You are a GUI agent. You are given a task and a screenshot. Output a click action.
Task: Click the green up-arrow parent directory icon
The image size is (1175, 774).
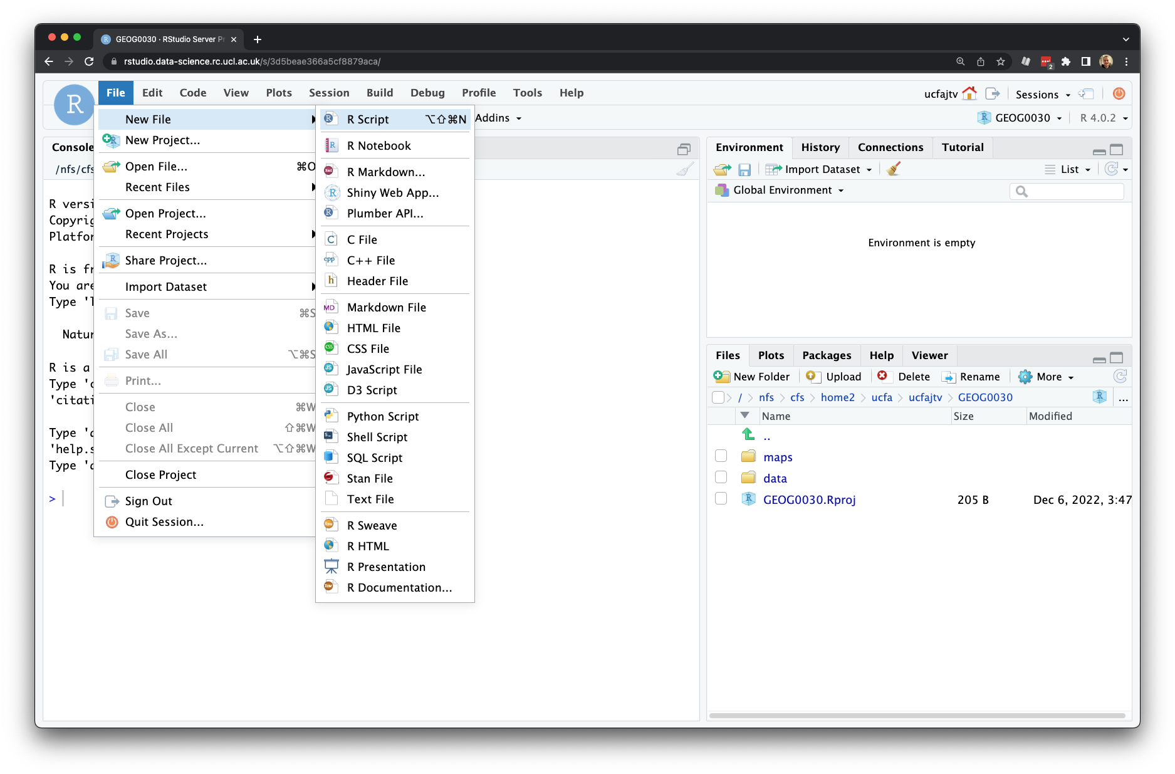[x=748, y=434]
